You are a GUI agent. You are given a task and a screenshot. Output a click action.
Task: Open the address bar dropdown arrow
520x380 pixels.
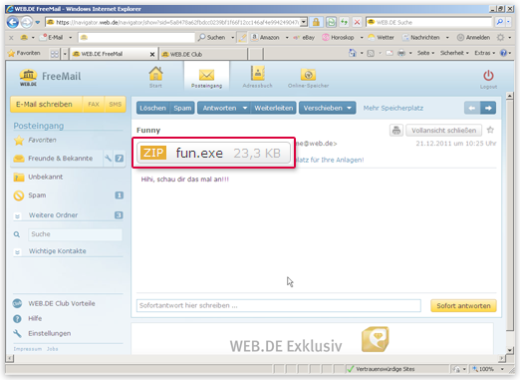(304, 22)
